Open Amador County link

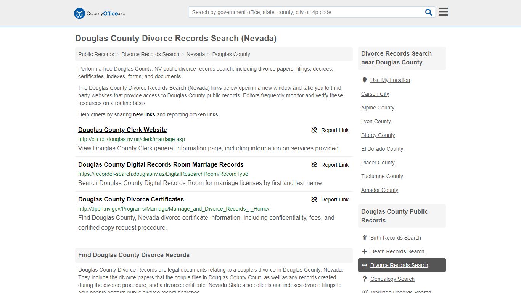(379, 190)
